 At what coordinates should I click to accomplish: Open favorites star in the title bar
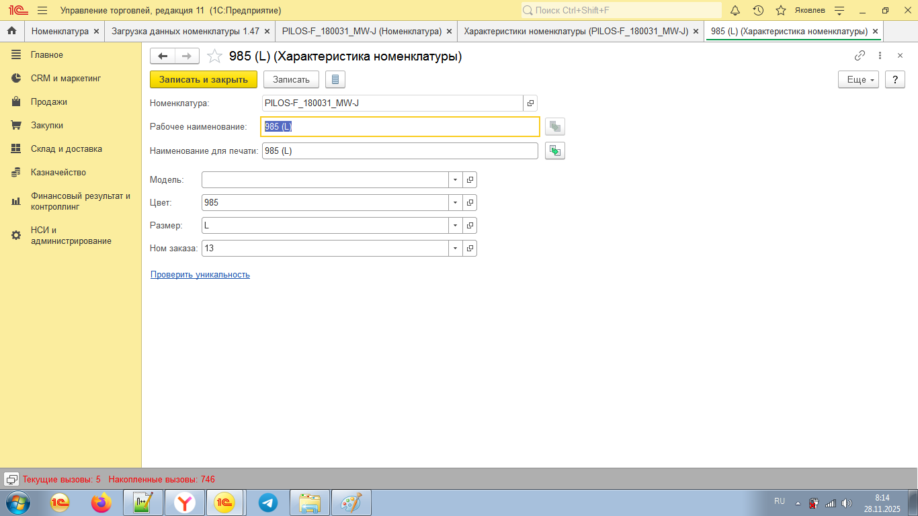tap(781, 11)
